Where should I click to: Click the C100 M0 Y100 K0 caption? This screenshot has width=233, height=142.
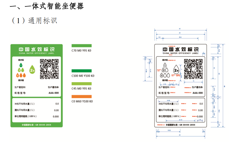[x=83, y=76]
